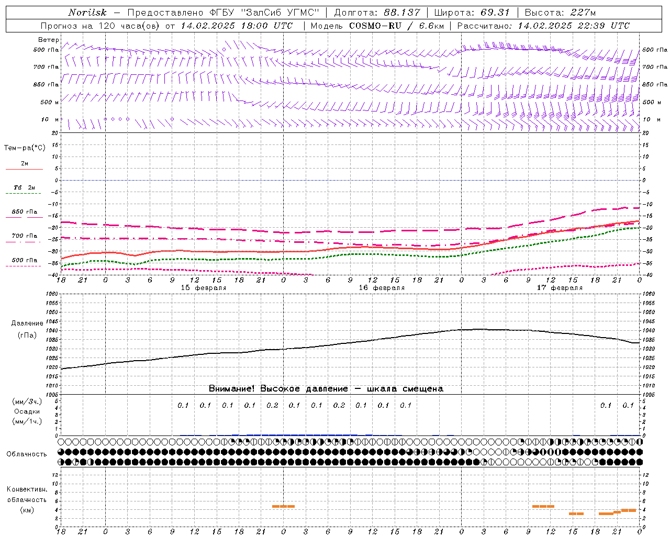670x536 pixels.
Task: Click the Конвективн. облачность label
Action: click(27, 494)
